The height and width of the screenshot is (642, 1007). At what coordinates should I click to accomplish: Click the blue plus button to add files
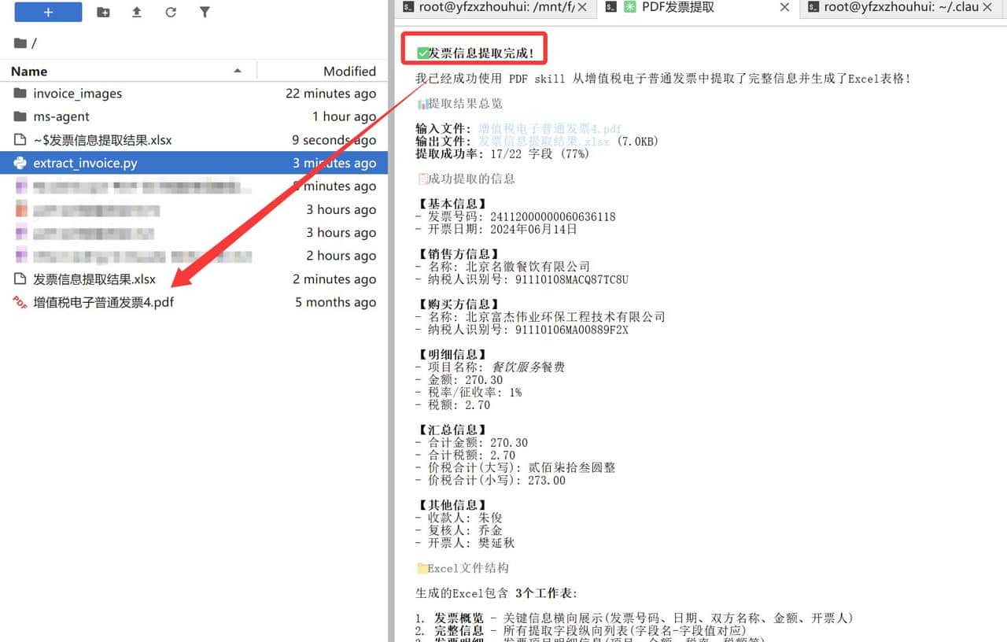pyautogui.click(x=47, y=12)
